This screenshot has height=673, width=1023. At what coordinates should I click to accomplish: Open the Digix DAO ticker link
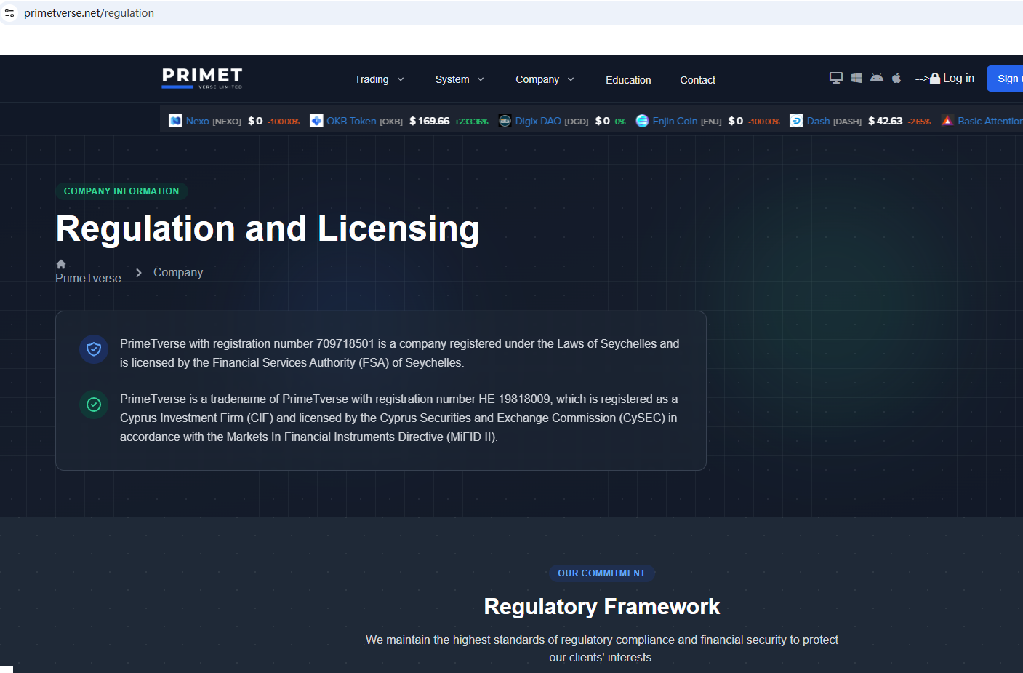pos(537,121)
